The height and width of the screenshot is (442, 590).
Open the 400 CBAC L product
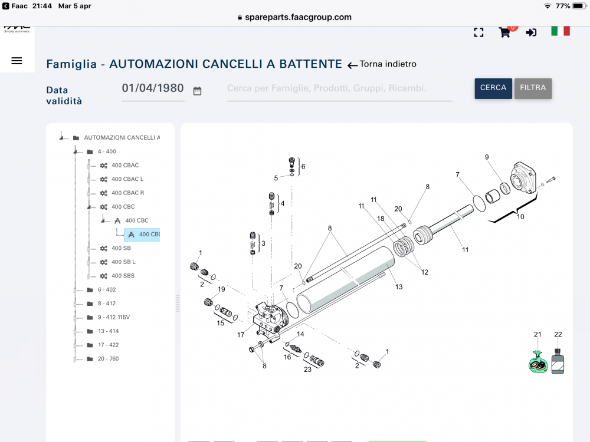pos(127,179)
